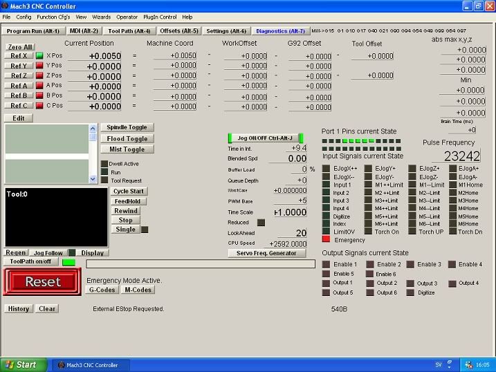The height and width of the screenshot is (372, 496).
Task: Click the X Pos reference LED indicator
Action: [39, 55]
